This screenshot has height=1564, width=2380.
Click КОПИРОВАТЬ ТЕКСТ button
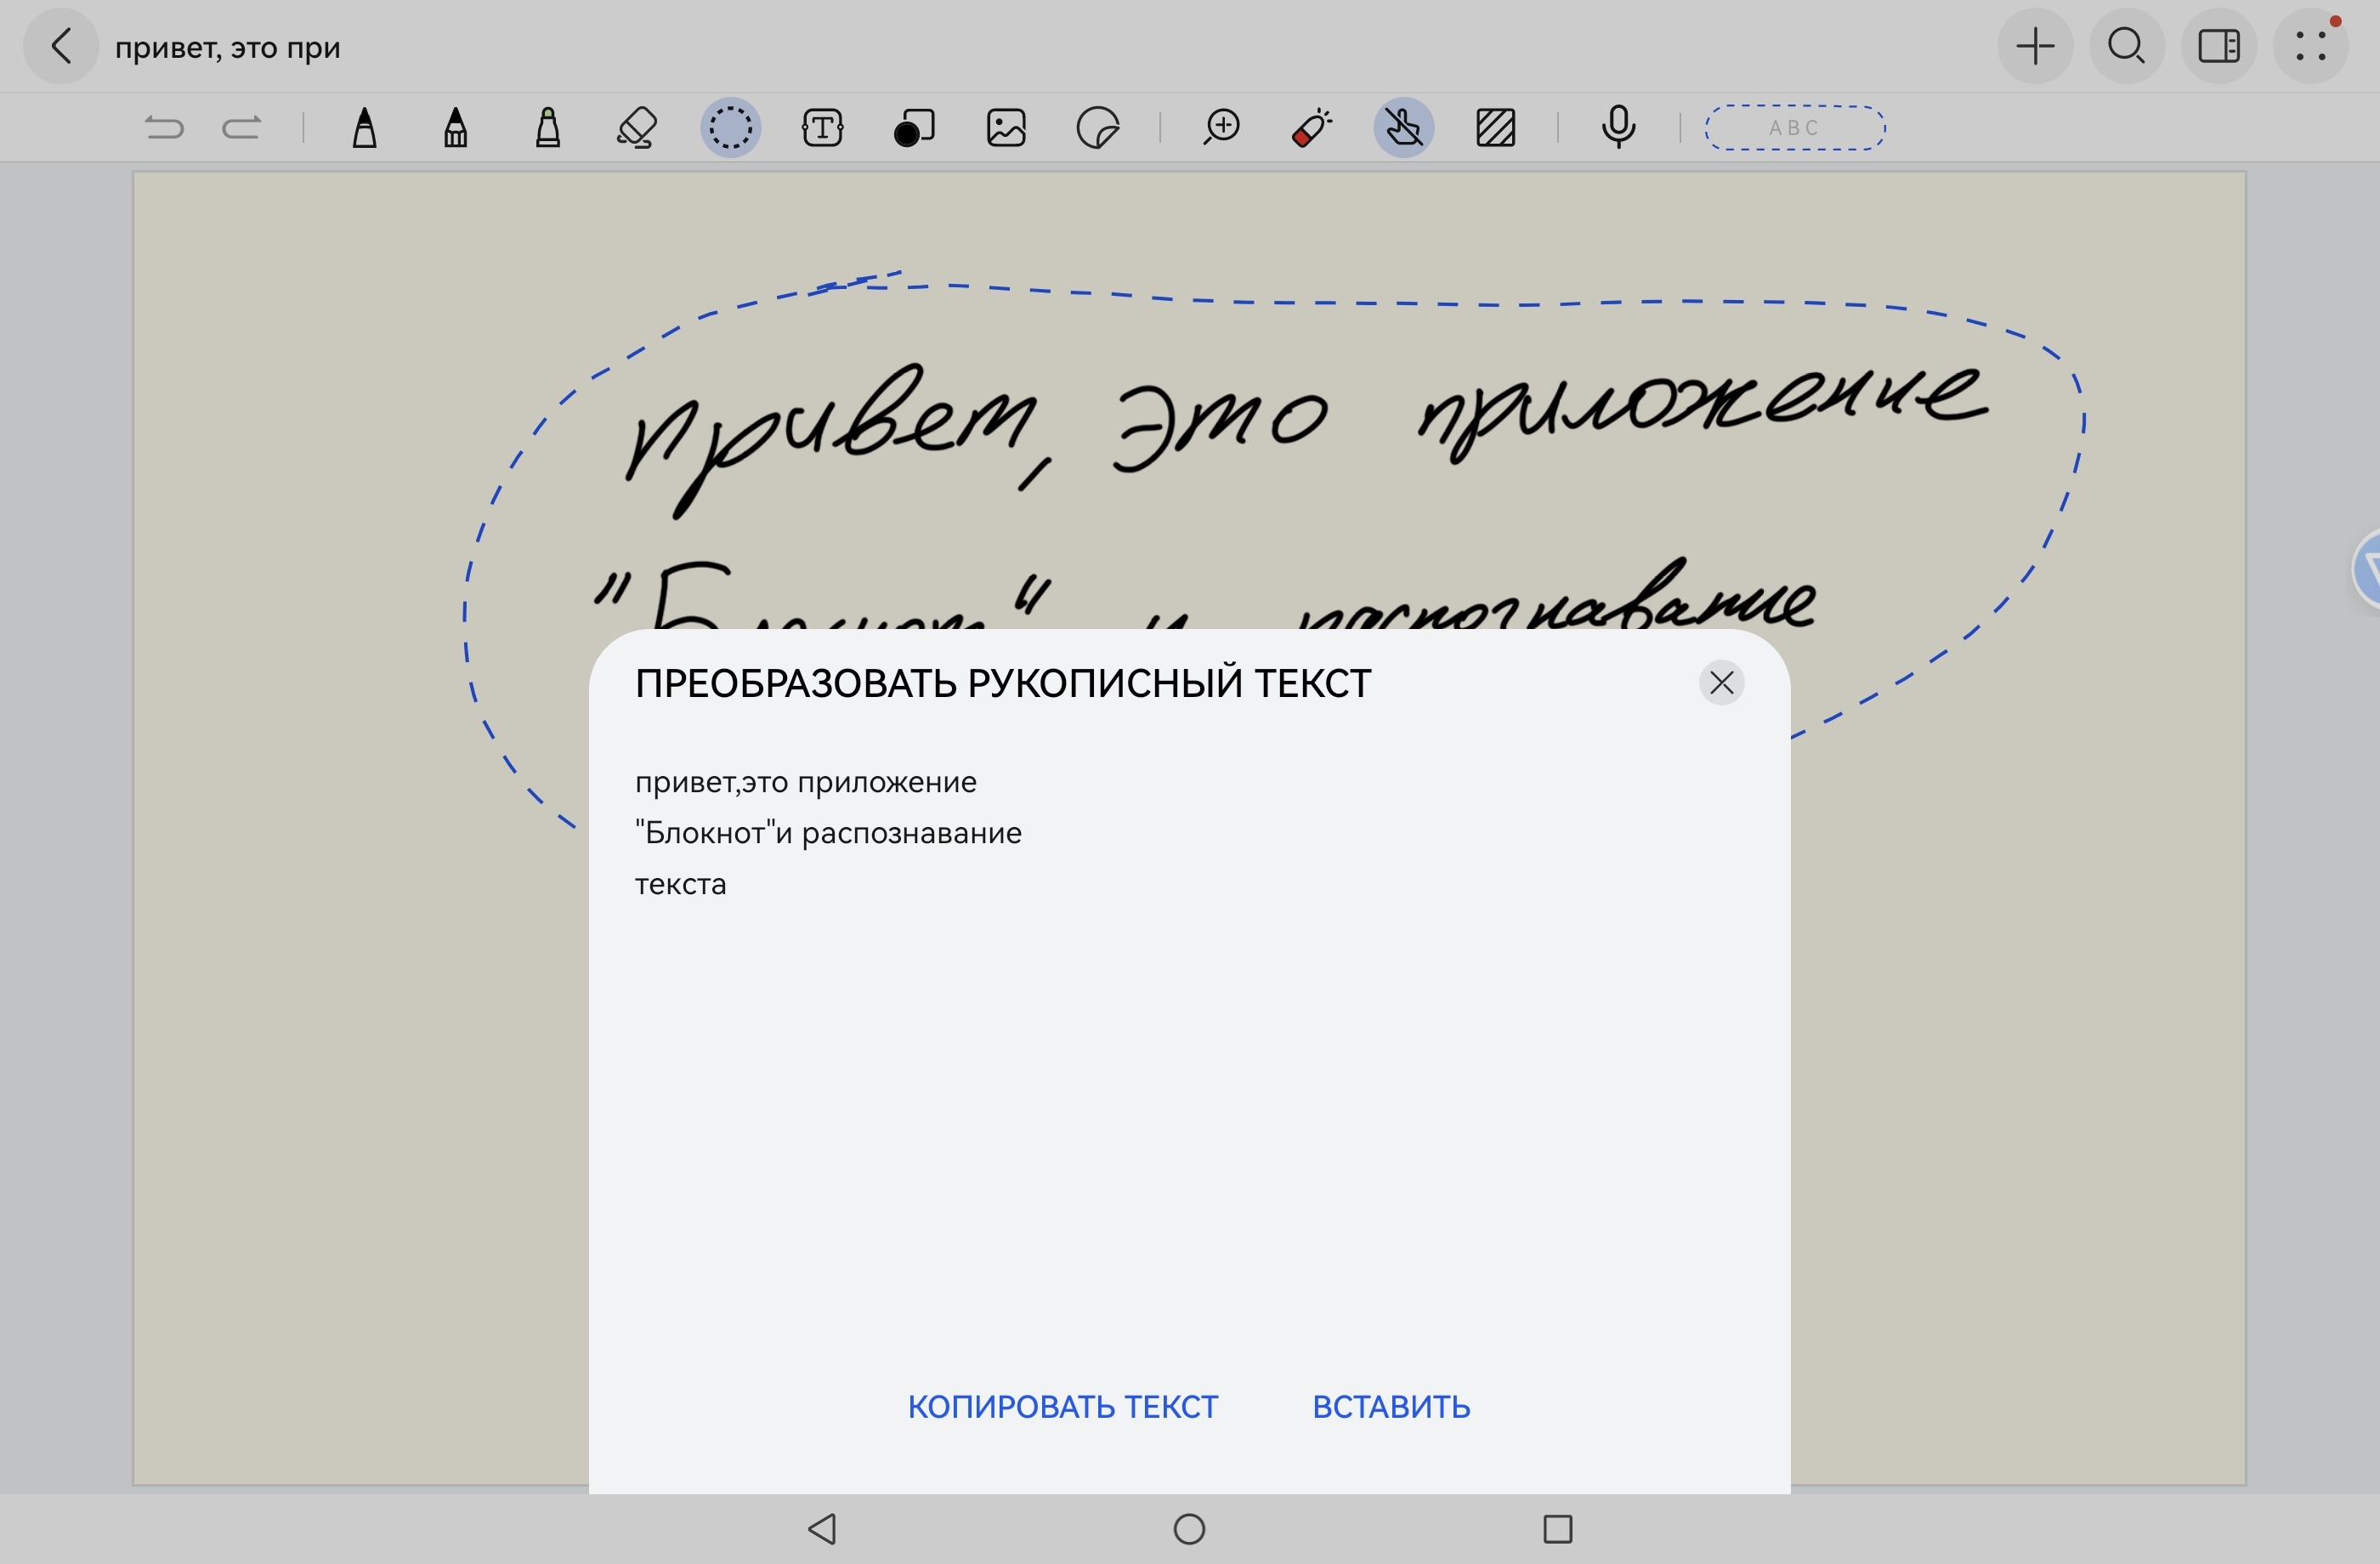click(1062, 1407)
